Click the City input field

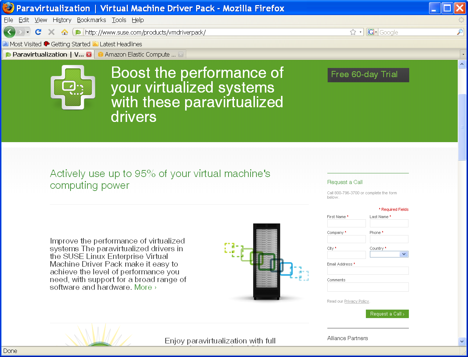tap(346, 255)
